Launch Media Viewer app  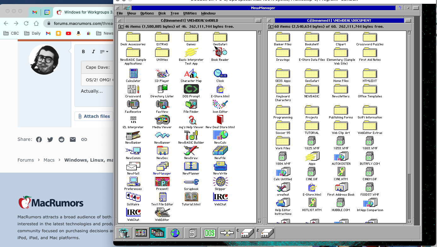click(x=162, y=122)
